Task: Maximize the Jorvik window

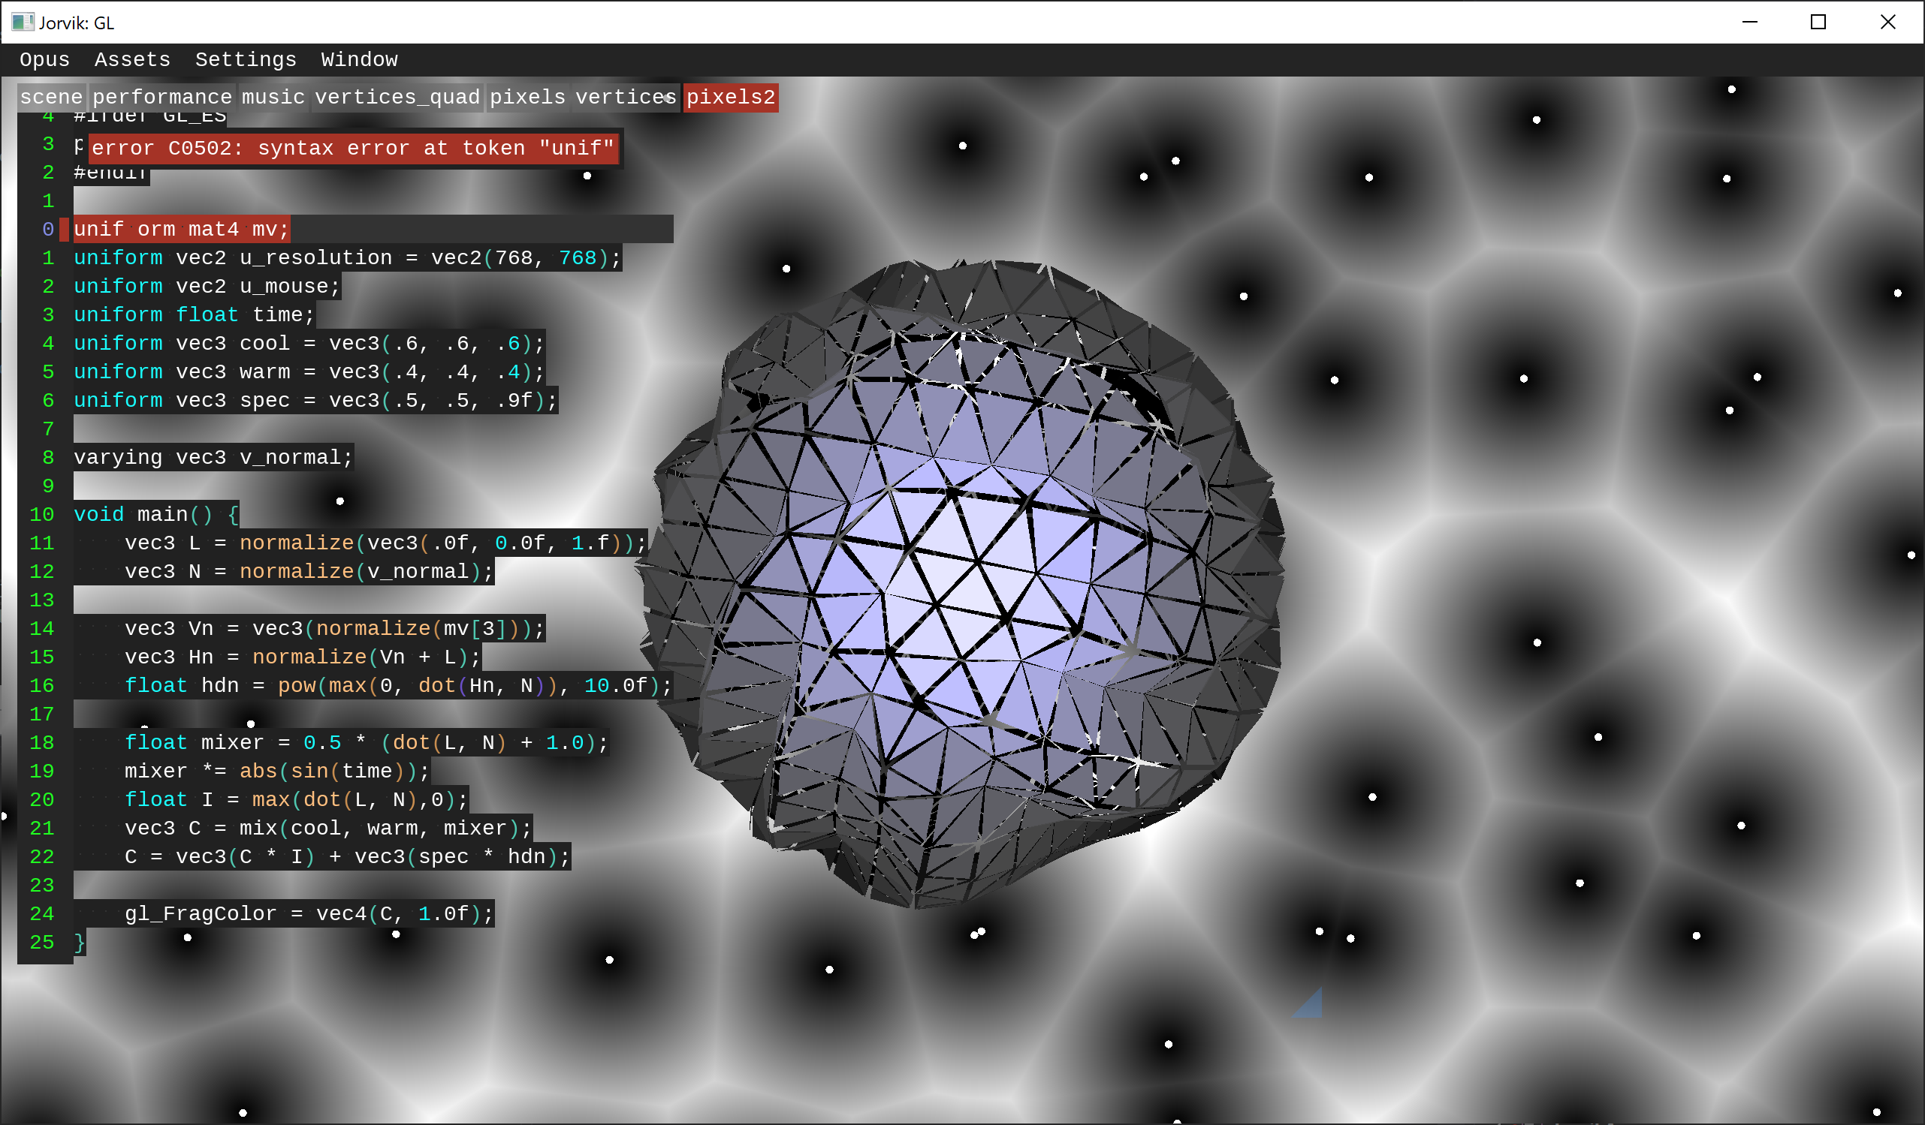Action: pos(1818,22)
